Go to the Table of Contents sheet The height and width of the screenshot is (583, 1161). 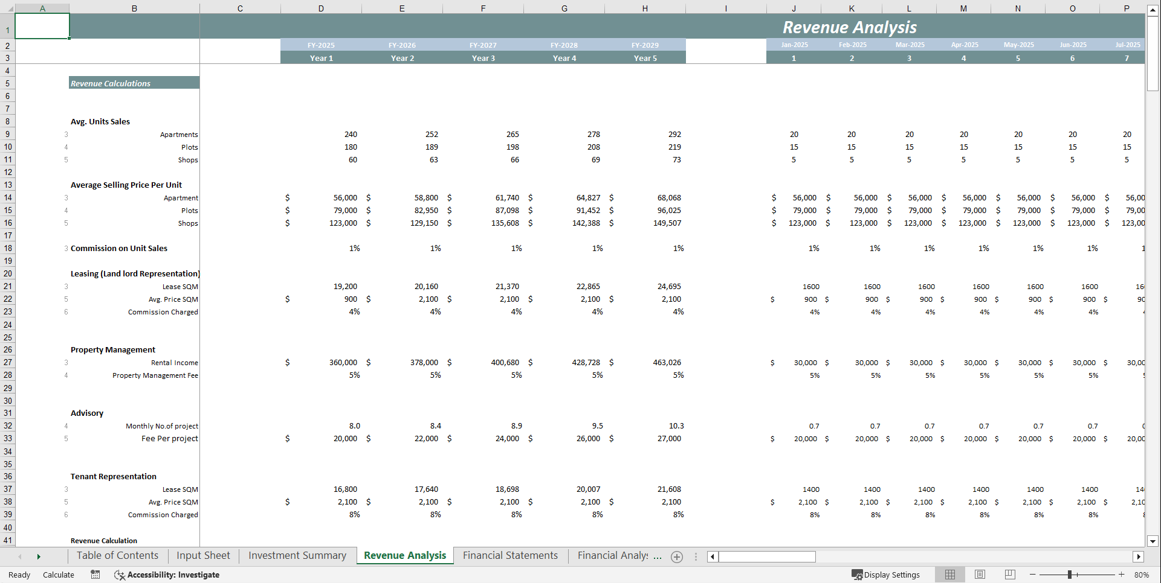pyautogui.click(x=117, y=555)
